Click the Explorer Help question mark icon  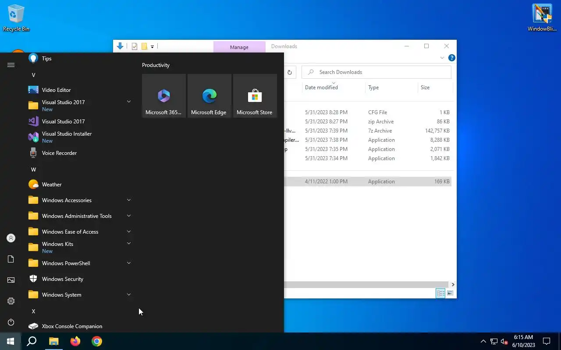(x=452, y=58)
